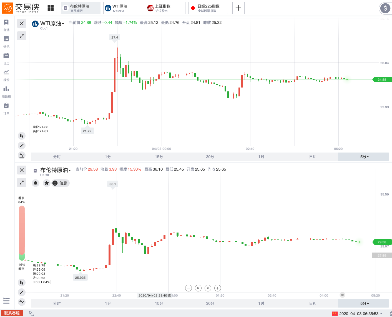
Task: Toggle favorite star for 布伦特原油
Action: point(47,183)
